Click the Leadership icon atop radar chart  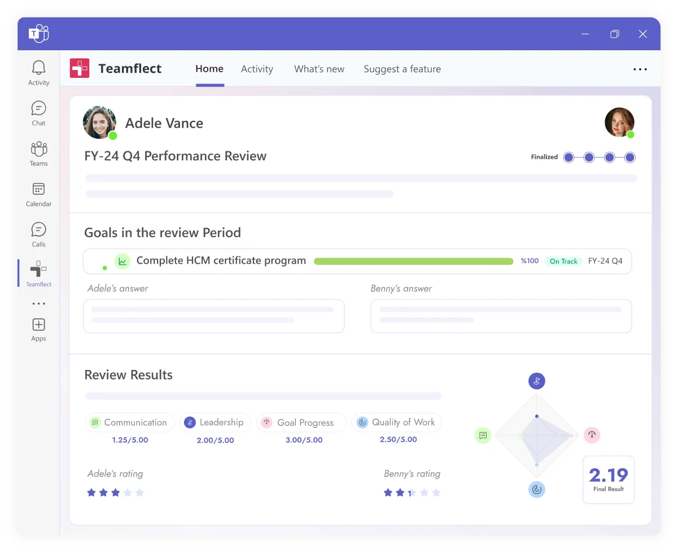point(537,381)
